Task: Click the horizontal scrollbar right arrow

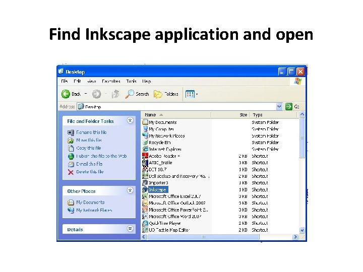Action: (295, 237)
